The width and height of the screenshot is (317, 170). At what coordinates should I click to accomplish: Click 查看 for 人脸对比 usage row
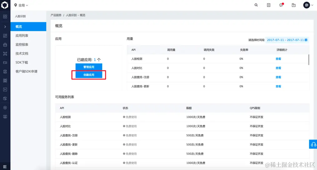(278, 68)
